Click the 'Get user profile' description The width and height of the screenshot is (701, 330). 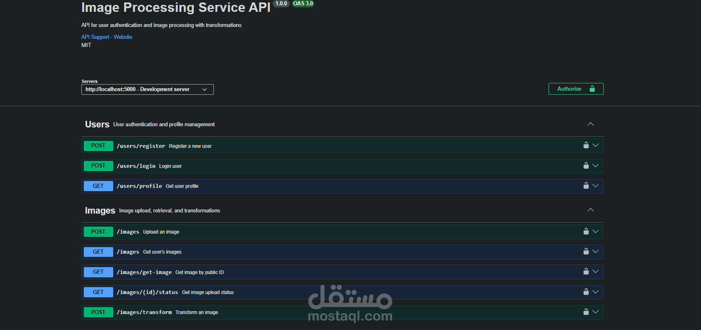point(182,186)
